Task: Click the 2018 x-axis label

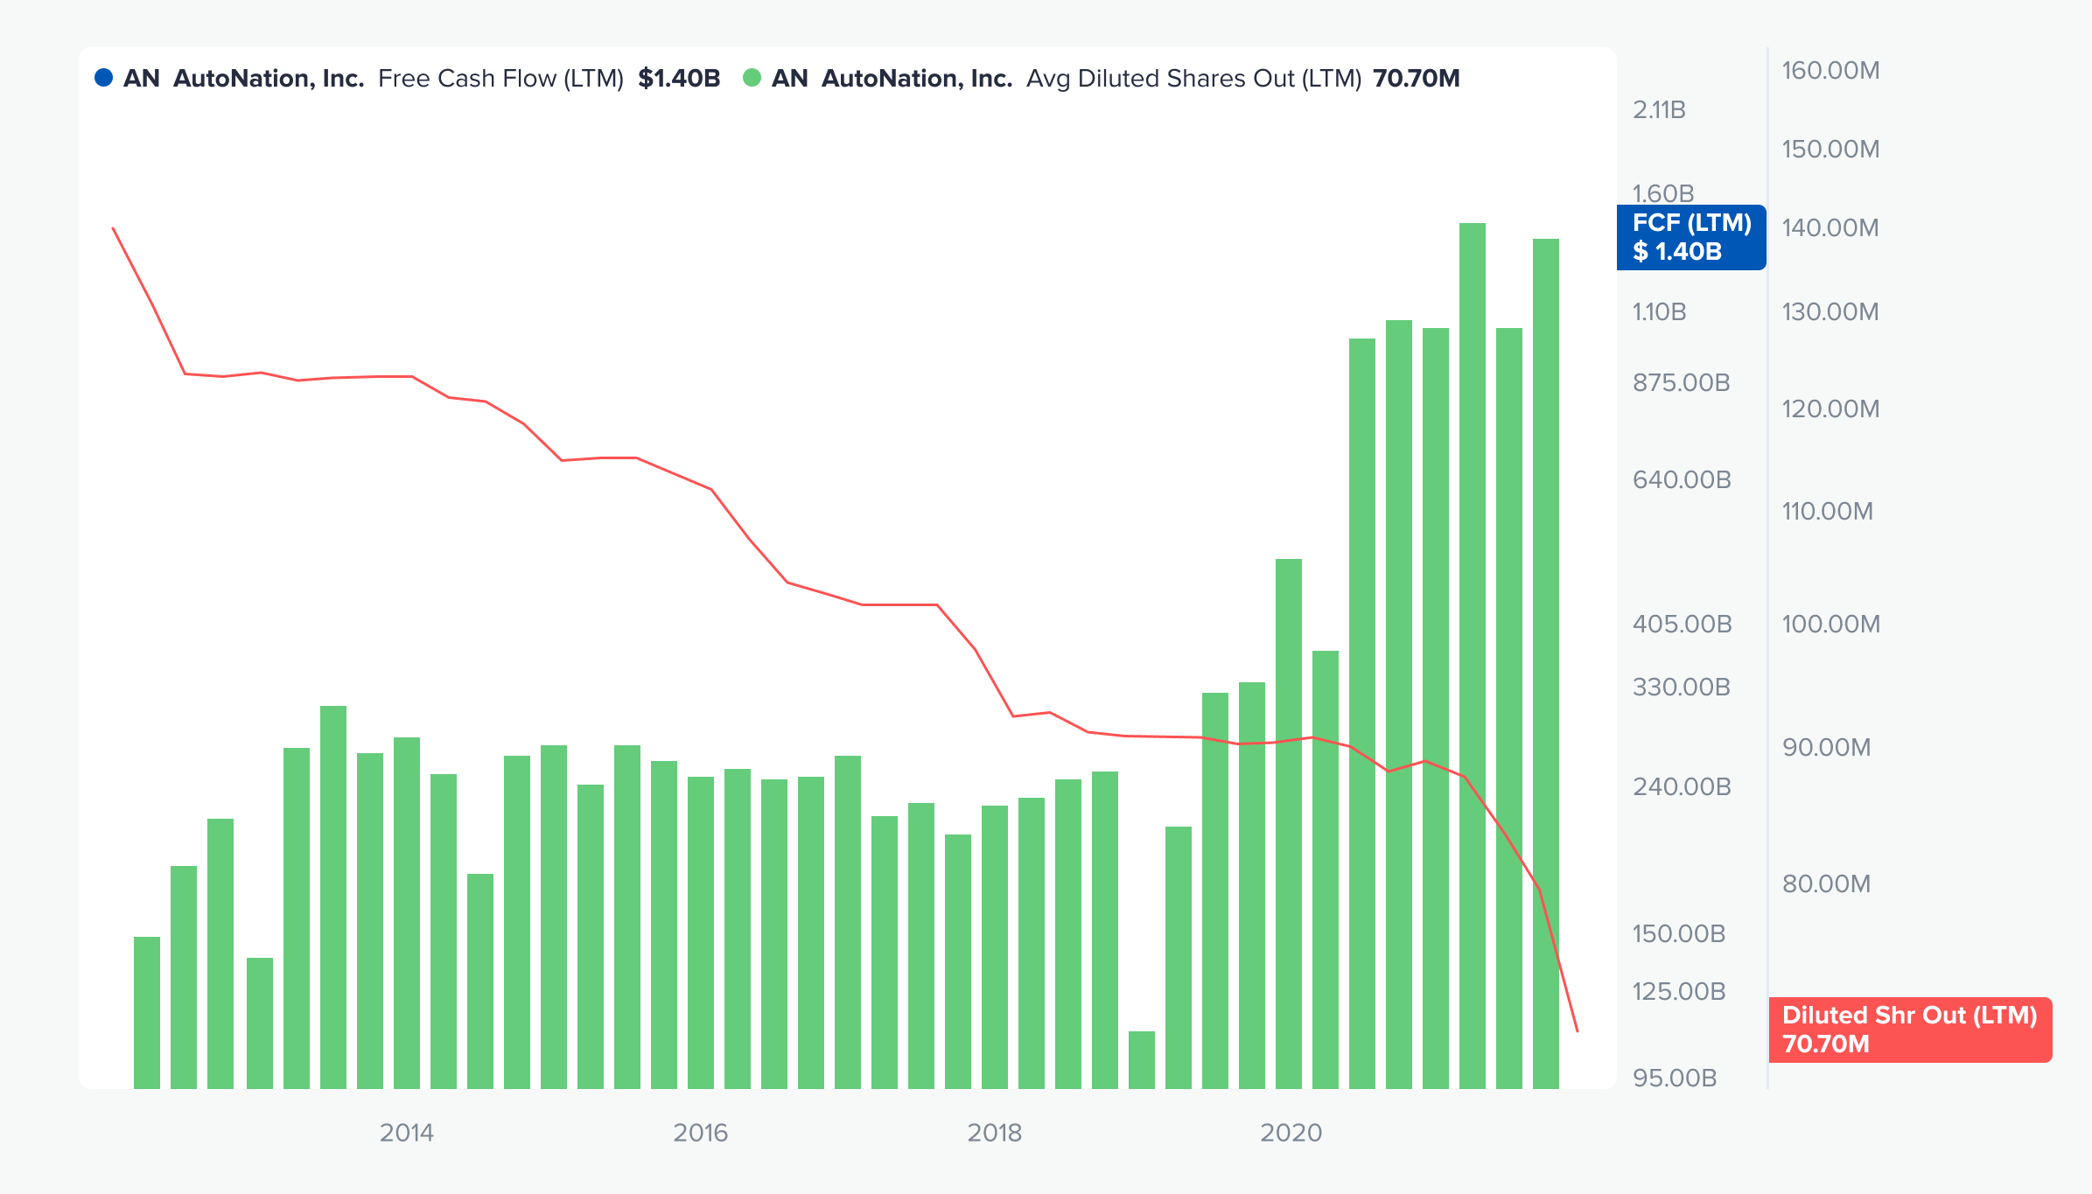Action: click(x=995, y=1133)
